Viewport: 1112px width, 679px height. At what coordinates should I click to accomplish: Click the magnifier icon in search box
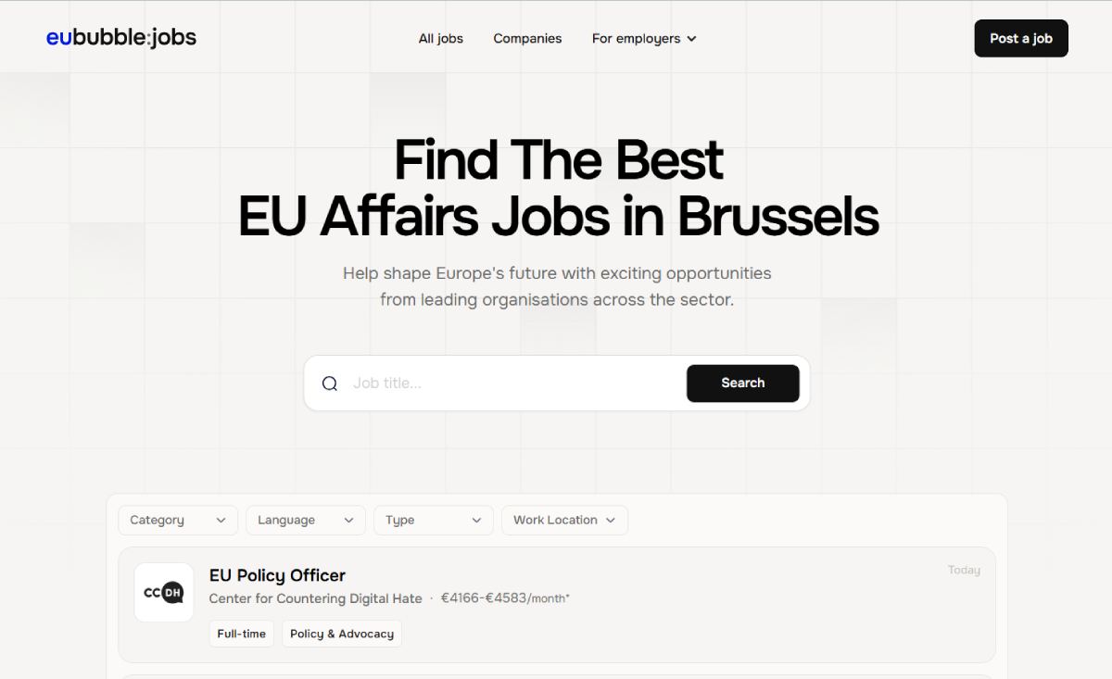(x=330, y=384)
